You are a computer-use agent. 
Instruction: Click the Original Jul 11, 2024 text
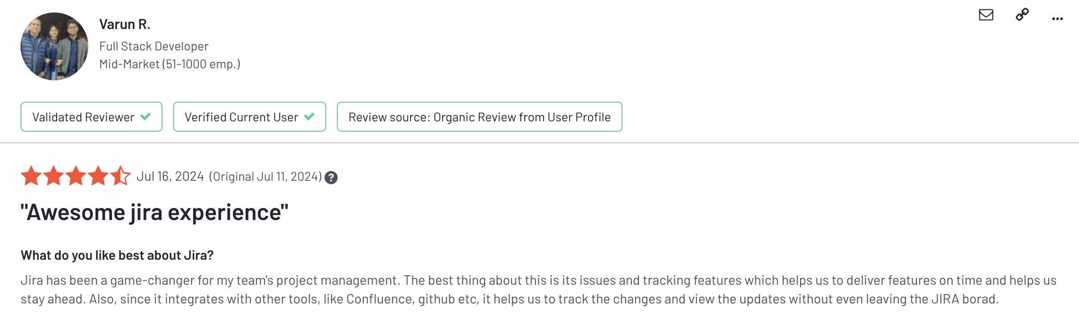tap(265, 177)
